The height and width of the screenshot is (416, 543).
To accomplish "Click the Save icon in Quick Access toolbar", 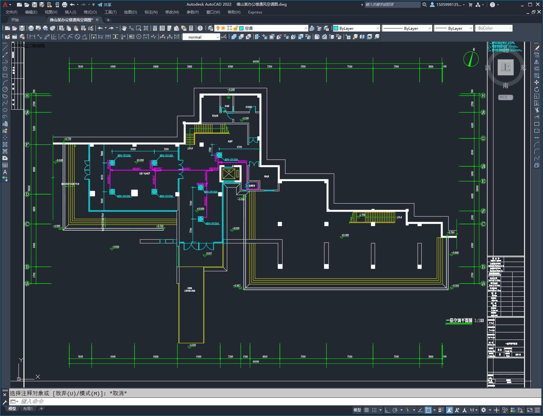I will tap(35, 4).
